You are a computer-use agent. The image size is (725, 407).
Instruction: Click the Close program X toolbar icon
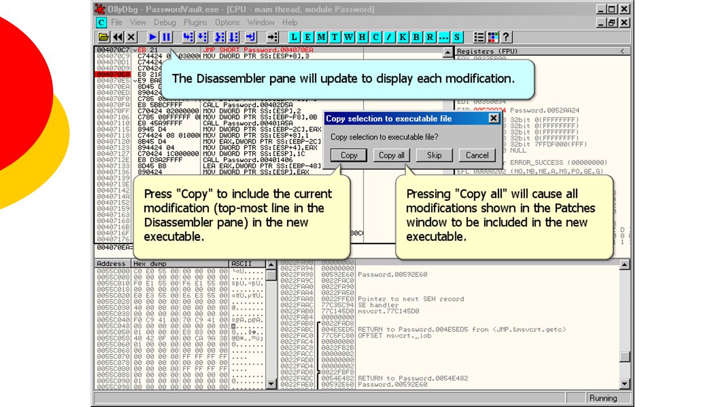point(131,37)
